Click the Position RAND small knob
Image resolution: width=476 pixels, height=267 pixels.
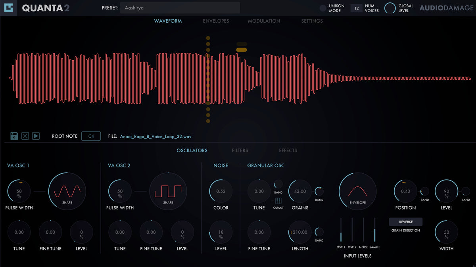click(x=424, y=191)
